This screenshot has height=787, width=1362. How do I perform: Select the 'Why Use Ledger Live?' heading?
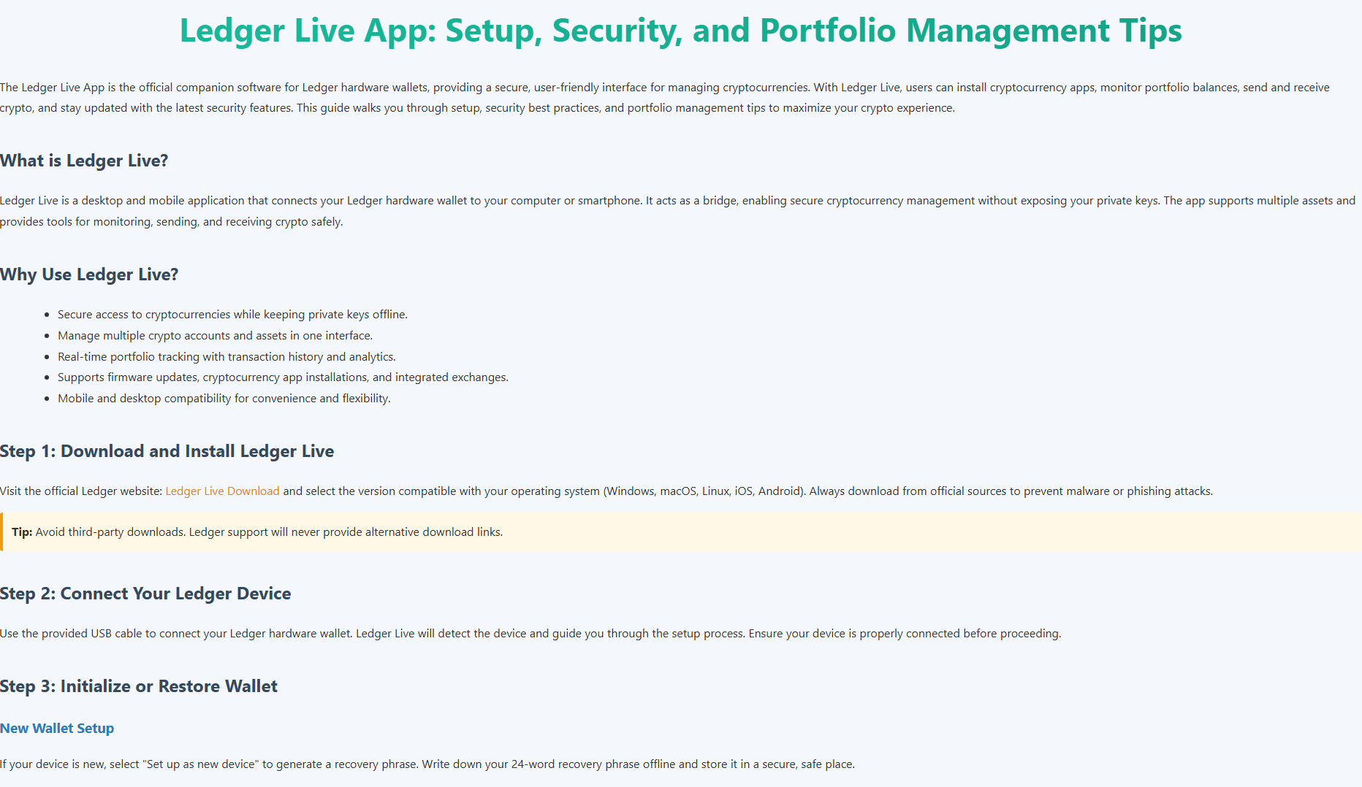pos(89,275)
